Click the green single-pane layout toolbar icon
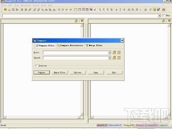The width and height of the screenshot is (172, 129). click(x=75, y=10)
